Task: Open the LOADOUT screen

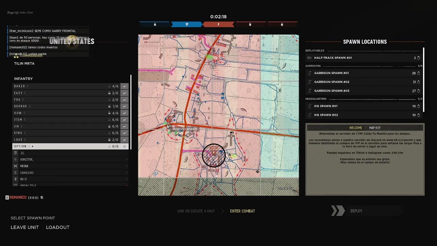Action: coord(58,227)
